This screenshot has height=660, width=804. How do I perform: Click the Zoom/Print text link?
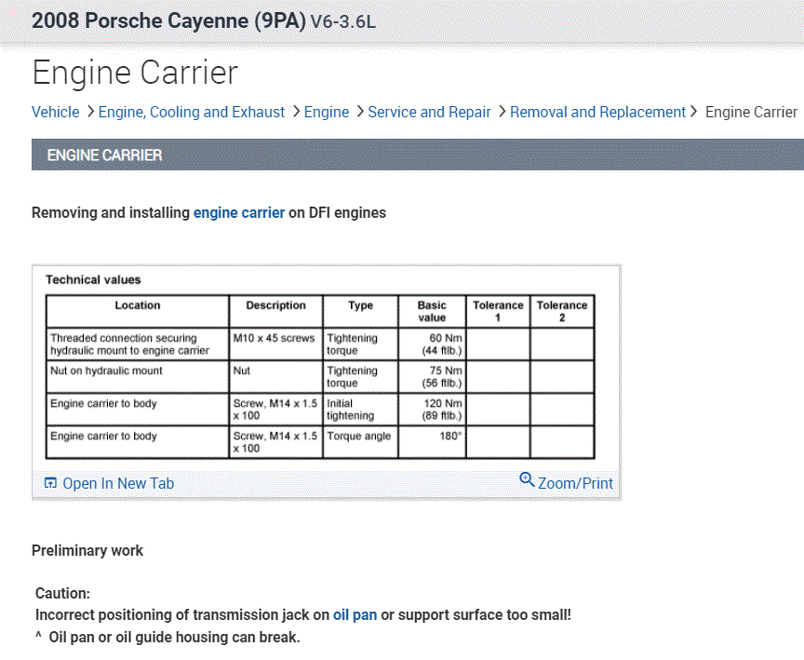pyautogui.click(x=575, y=483)
